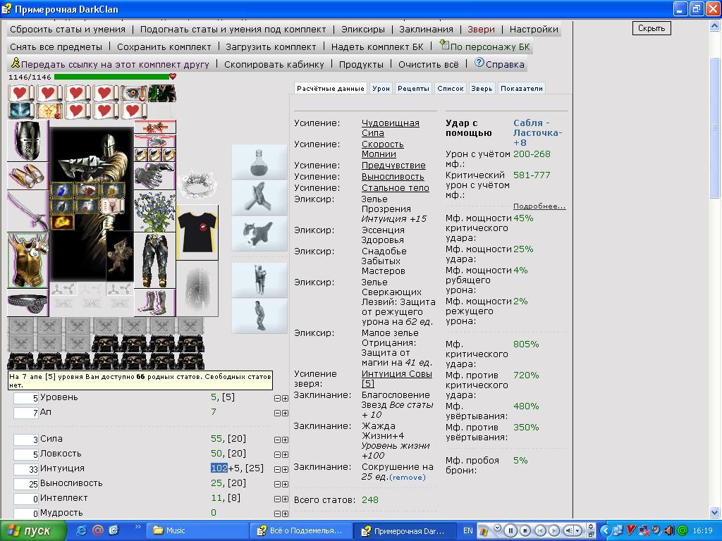Screen dimensions: 722x541
Task: Decrease Ап with its minus button
Action: (x=277, y=413)
